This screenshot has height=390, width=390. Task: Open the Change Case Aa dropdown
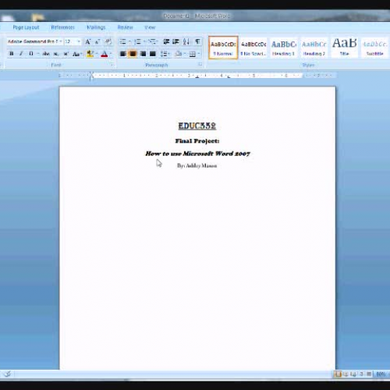(x=77, y=54)
